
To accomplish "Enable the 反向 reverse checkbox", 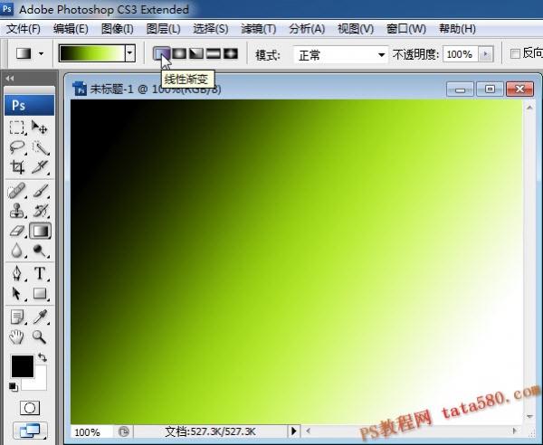I will pyautogui.click(x=515, y=53).
